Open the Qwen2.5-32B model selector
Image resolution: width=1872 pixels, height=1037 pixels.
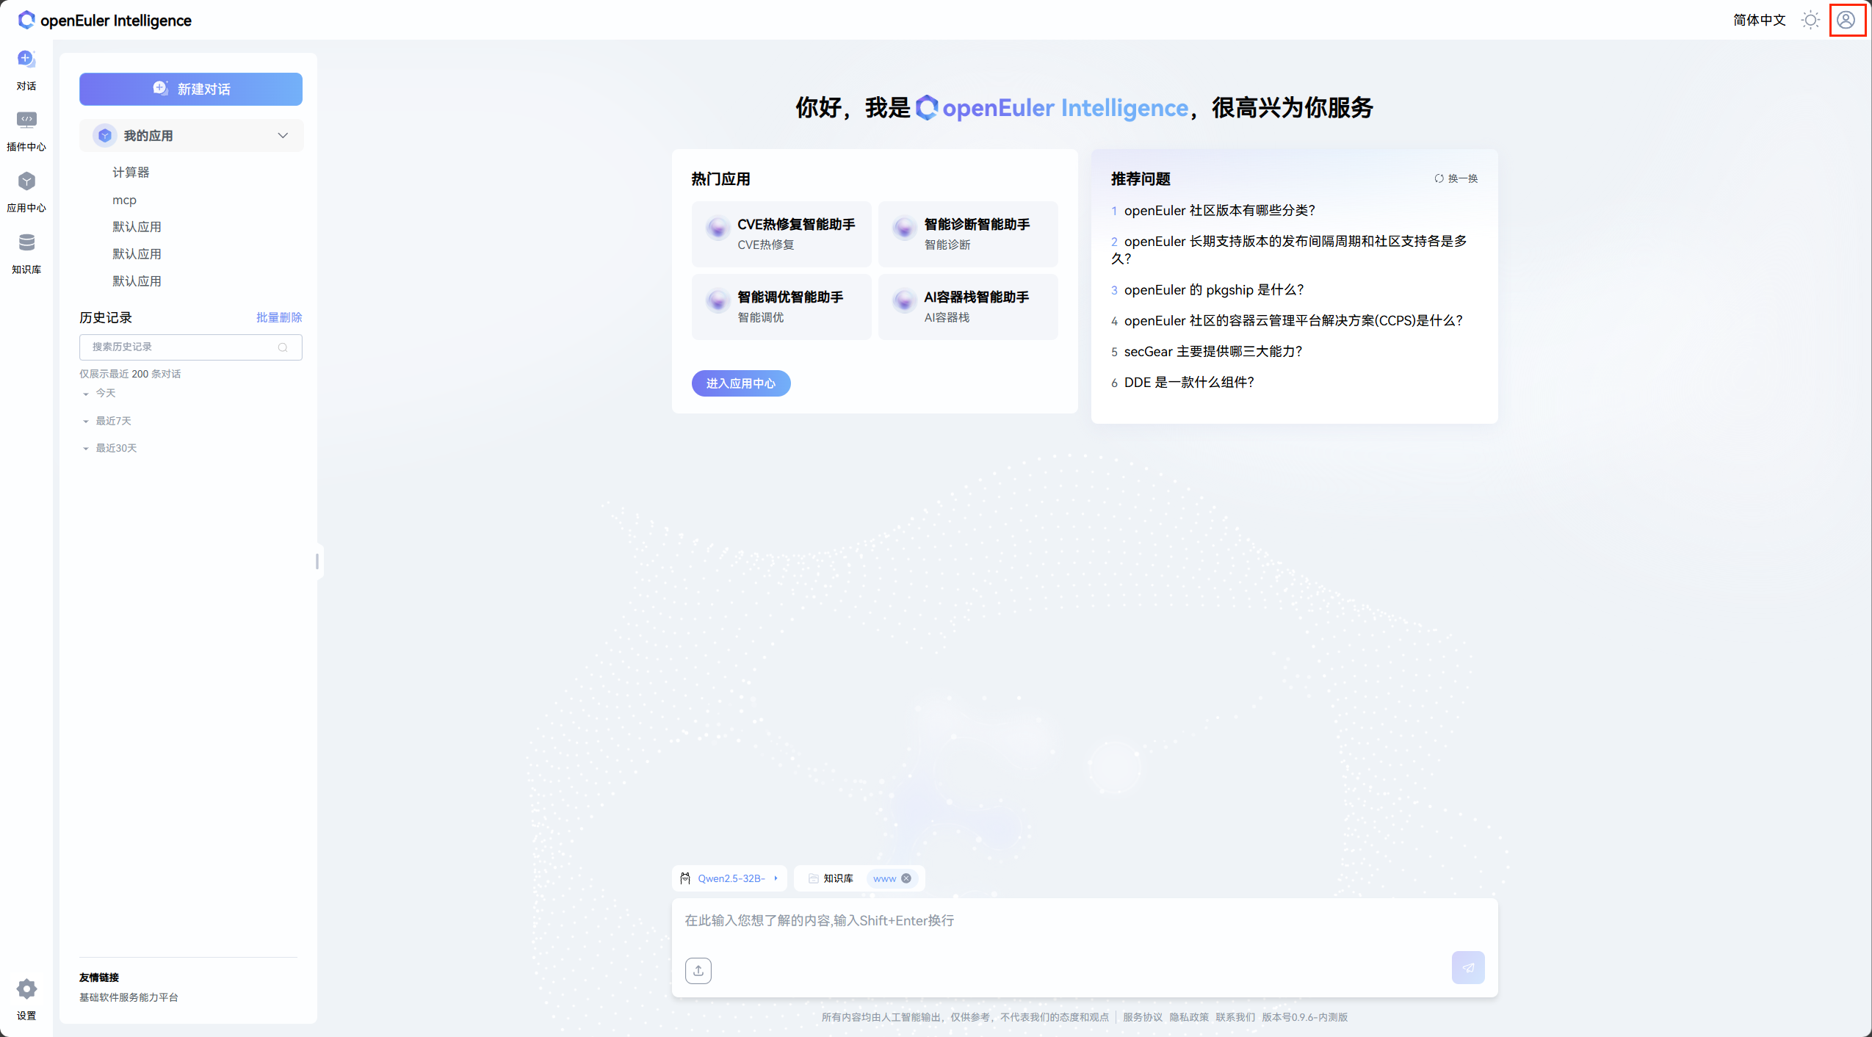[x=729, y=878]
